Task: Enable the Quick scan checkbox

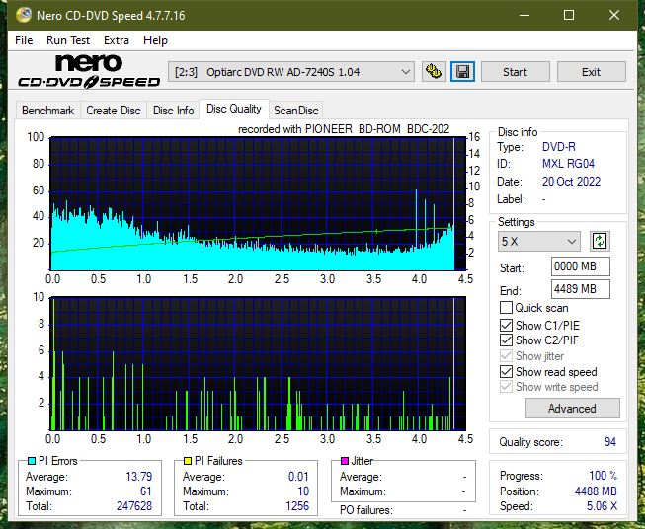Action: pyautogui.click(x=506, y=308)
